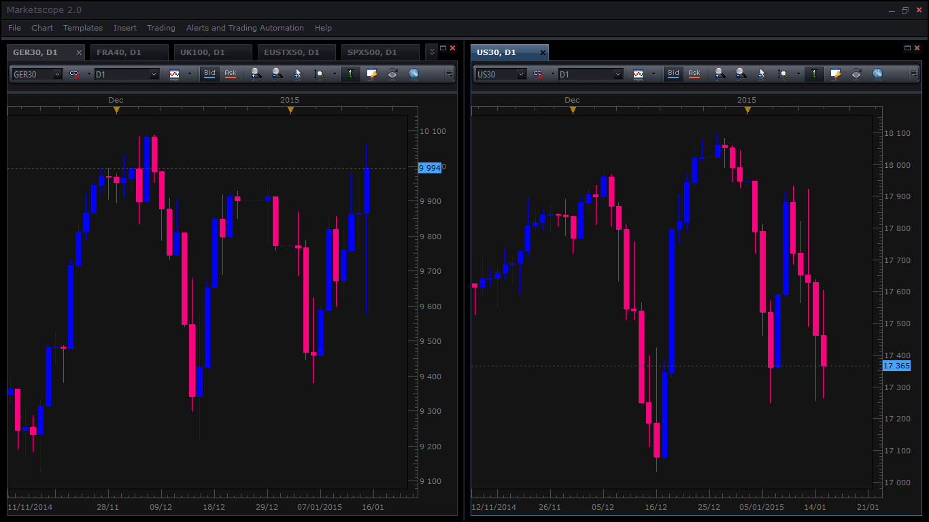
Task: Expand link options arrow in GER30 toolbar
Action: click(89, 74)
